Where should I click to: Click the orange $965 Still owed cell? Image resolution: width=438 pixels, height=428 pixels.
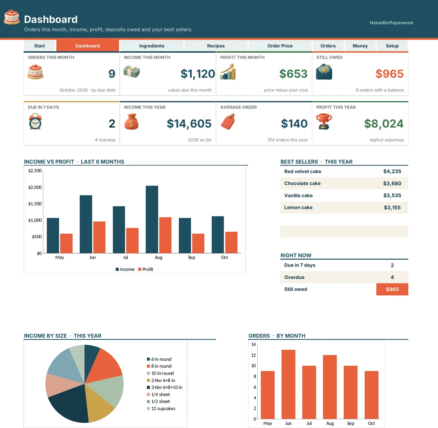[x=392, y=289]
